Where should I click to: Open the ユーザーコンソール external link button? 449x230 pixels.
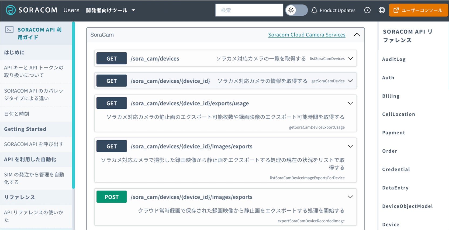pyautogui.click(x=418, y=10)
